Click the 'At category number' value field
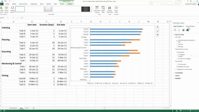 pos(194,55)
